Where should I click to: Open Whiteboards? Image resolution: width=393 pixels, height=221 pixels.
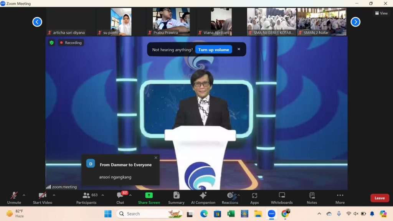pos(282,195)
